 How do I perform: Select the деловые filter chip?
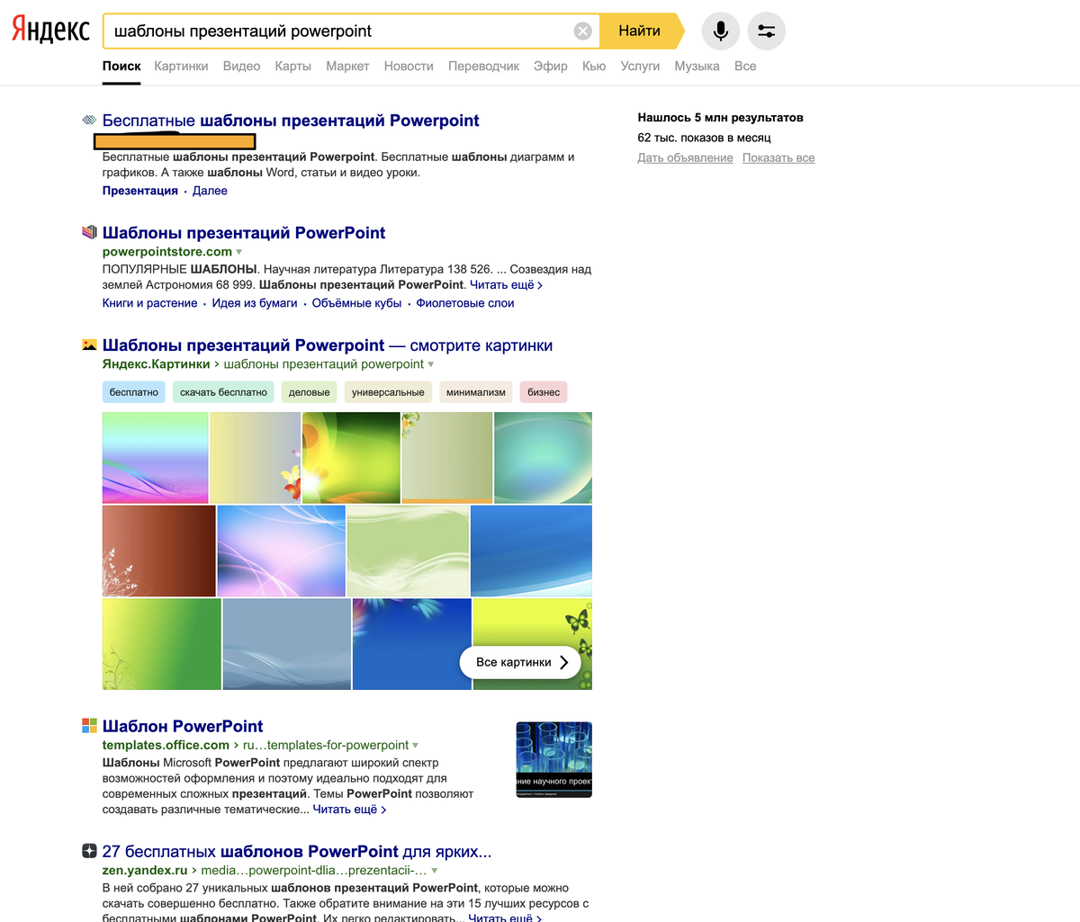pos(310,392)
